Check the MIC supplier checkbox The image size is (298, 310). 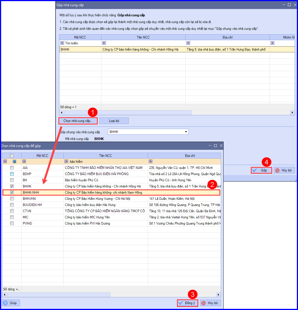pos(12,217)
